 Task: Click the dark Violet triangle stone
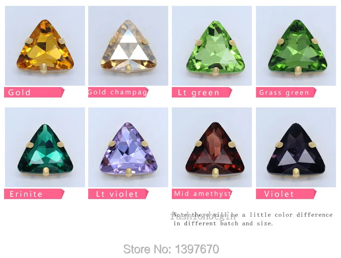pyautogui.click(x=296, y=147)
